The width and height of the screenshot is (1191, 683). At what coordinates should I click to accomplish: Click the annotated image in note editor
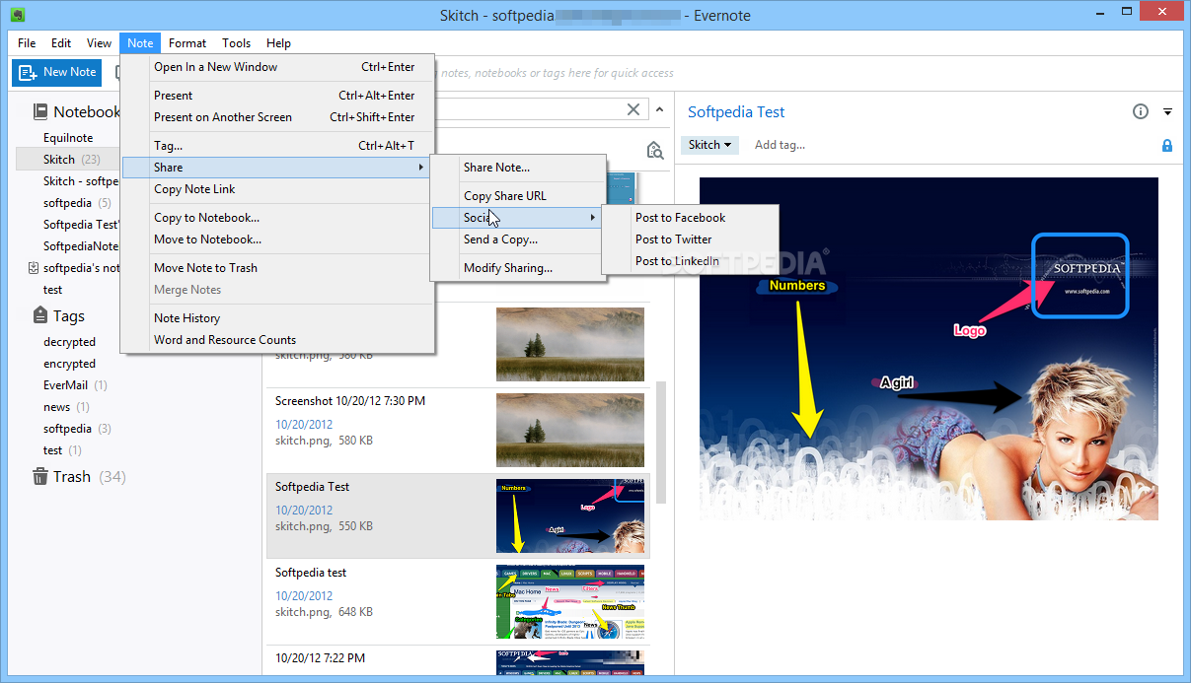tap(929, 349)
